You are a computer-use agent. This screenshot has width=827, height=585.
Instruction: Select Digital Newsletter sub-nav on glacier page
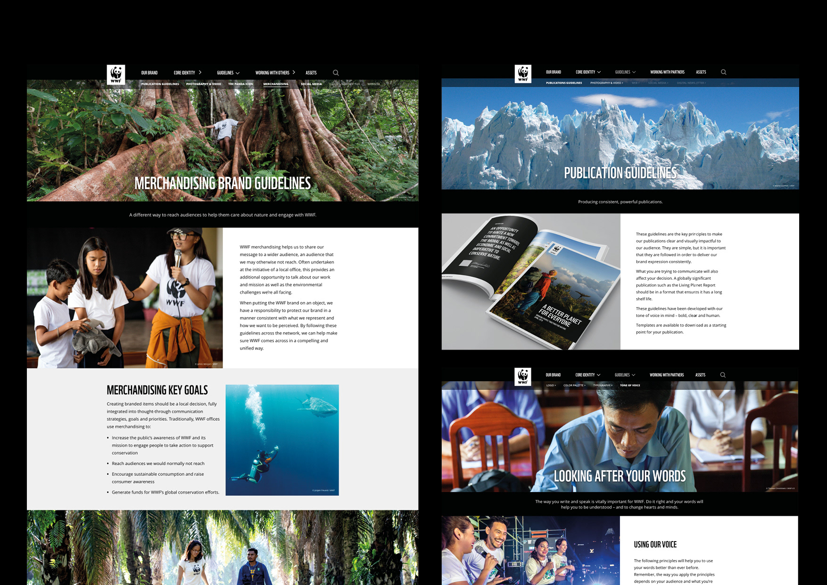tap(692, 83)
